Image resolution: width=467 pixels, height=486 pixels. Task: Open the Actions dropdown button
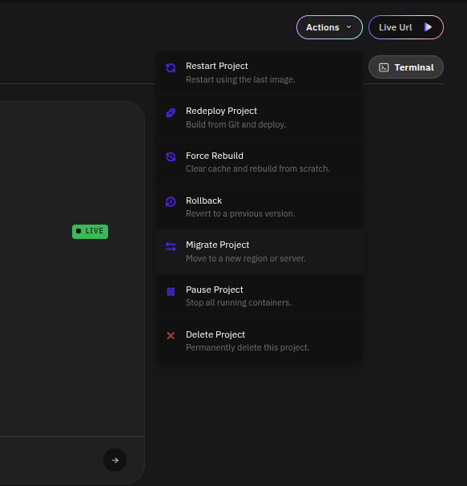pyautogui.click(x=329, y=27)
